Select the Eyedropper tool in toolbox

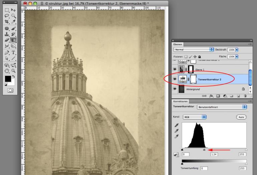(x=13, y=21)
